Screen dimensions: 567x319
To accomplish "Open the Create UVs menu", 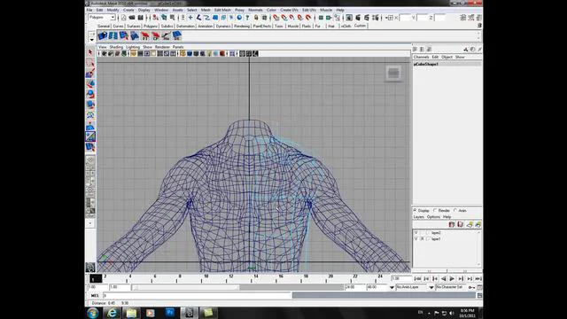I will 289,10.
